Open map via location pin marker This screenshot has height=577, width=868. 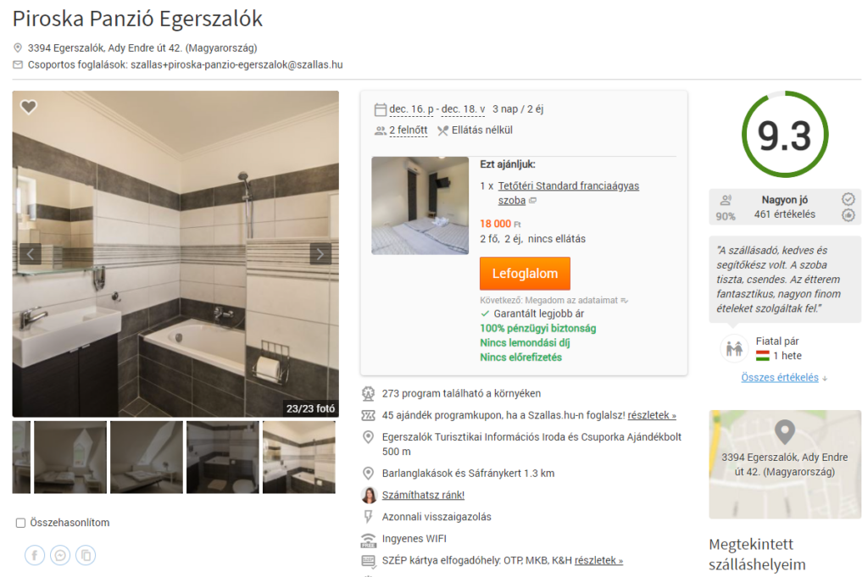[x=784, y=432]
